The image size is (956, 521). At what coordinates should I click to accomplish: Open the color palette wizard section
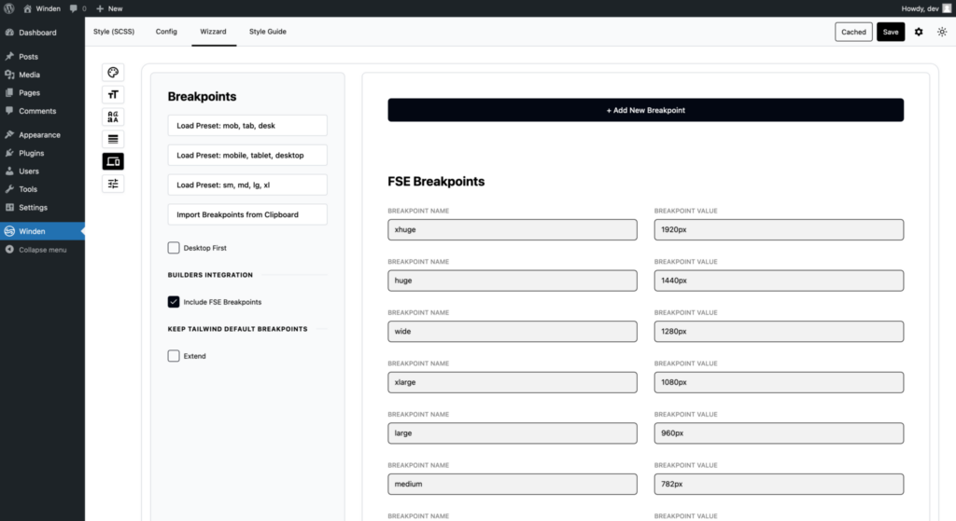[x=113, y=73]
